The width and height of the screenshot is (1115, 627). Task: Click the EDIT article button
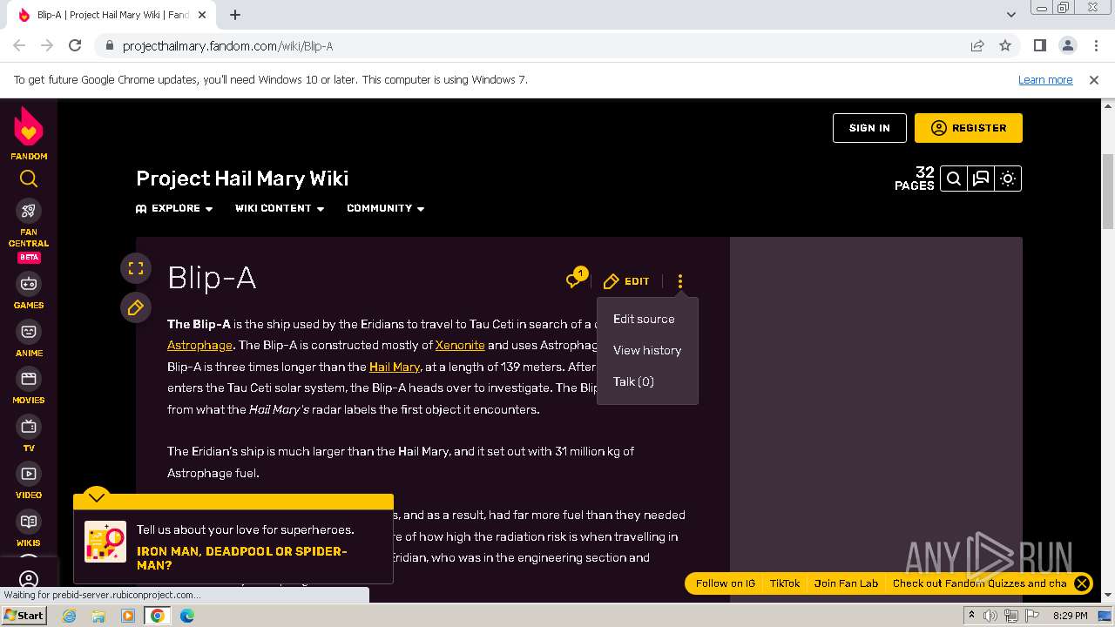click(x=626, y=281)
